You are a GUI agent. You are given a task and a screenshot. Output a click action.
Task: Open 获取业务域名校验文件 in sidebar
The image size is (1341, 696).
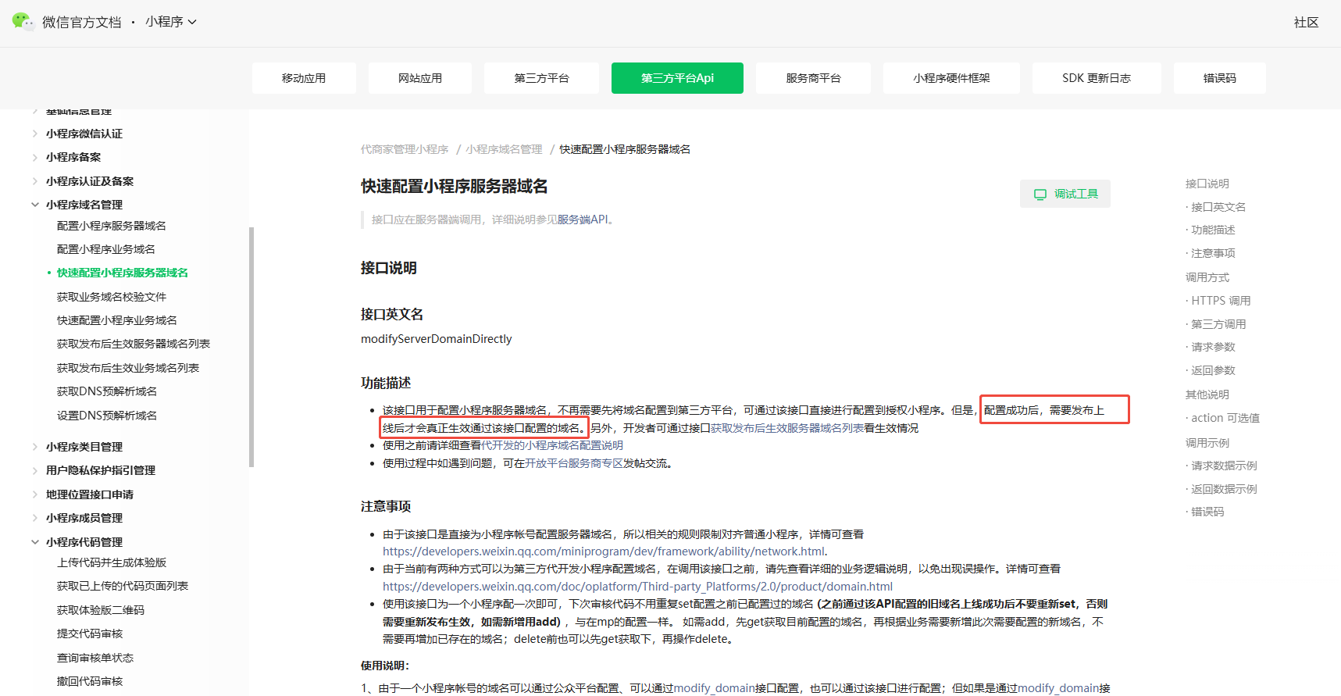click(x=112, y=297)
